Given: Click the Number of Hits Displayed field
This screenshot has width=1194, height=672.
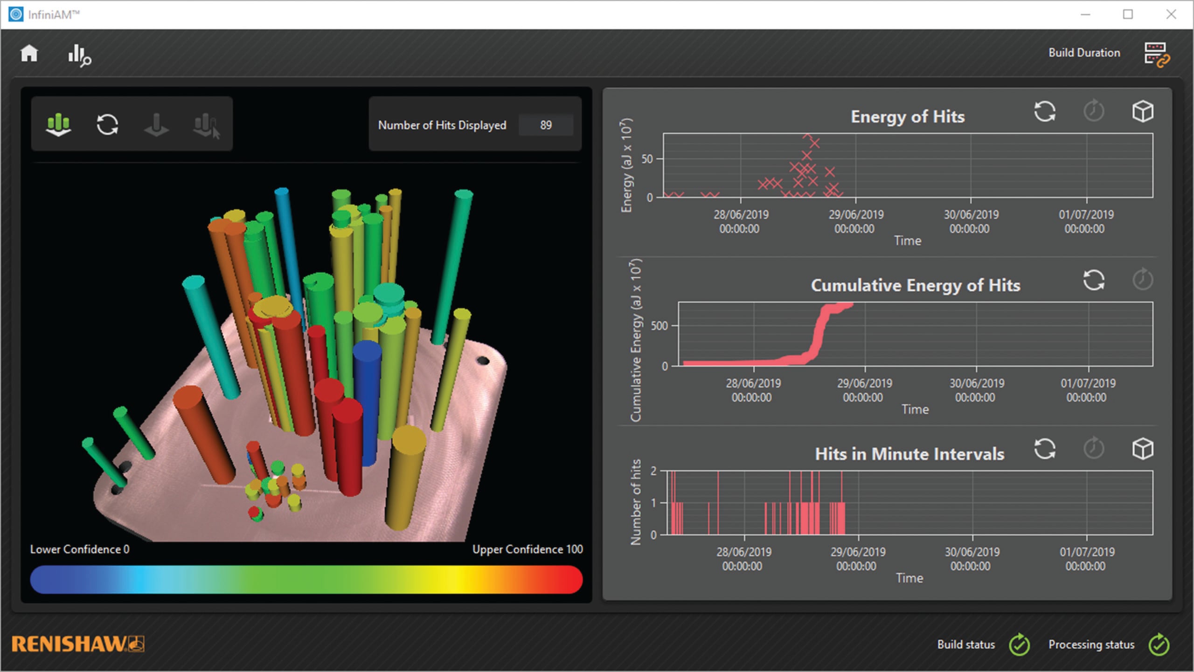Looking at the screenshot, I should pos(546,125).
